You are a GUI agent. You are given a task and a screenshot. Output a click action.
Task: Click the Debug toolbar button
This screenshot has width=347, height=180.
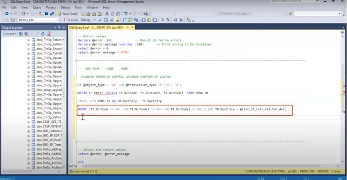pos(85,20)
